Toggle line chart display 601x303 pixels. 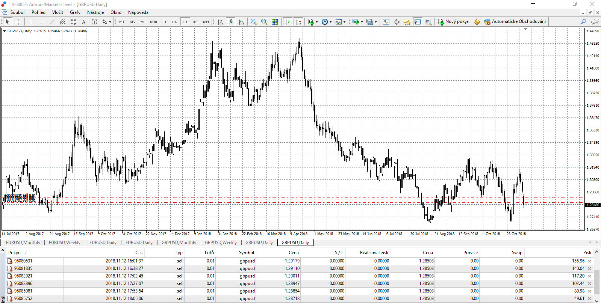241,22
